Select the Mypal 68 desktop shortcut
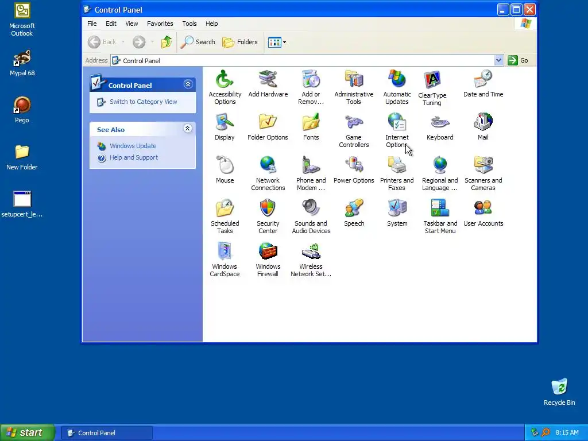This screenshot has width=588, height=441. tap(22, 63)
